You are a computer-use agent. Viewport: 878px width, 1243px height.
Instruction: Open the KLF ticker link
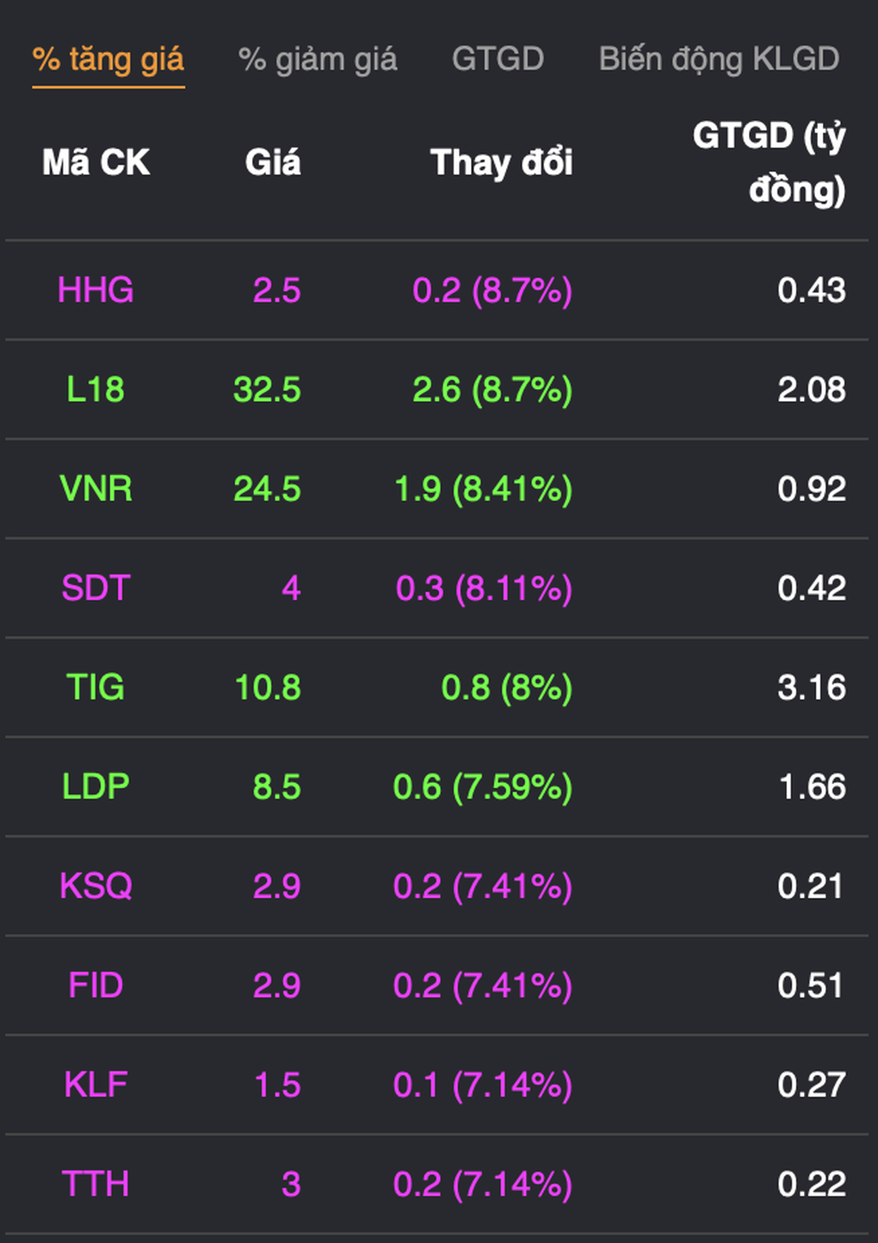pyautogui.click(x=96, y=1085)
